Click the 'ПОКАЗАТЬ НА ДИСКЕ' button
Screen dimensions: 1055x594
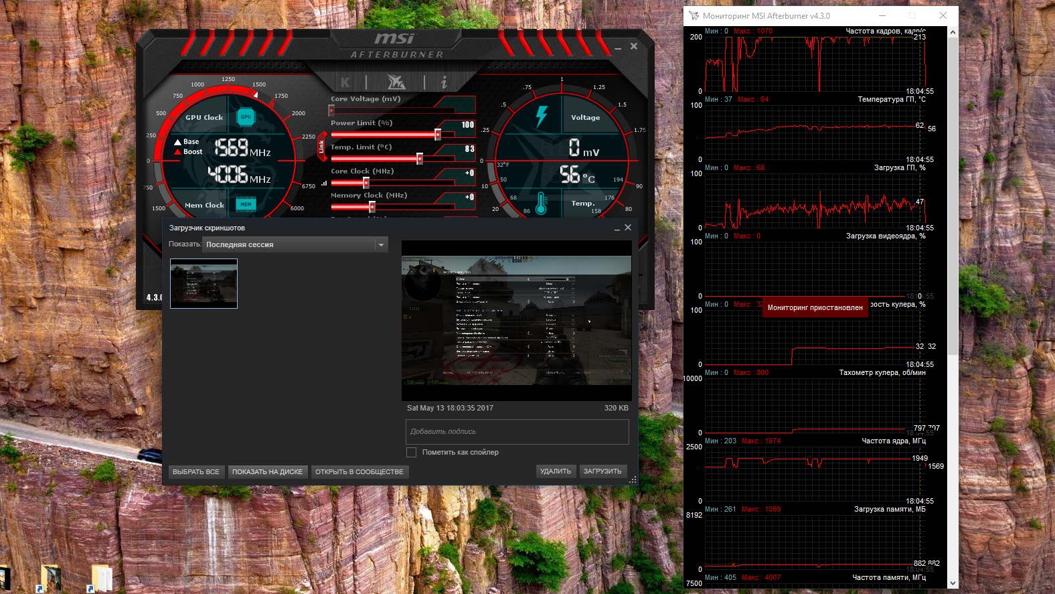coord(267,471)
